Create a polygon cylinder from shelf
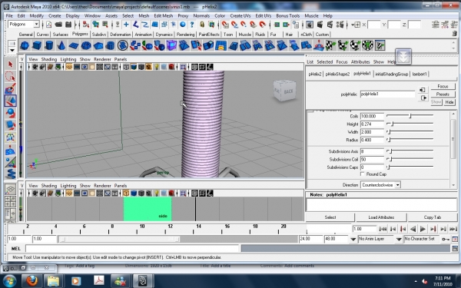The height and width of the screenshot is (288, 461). 49,45
